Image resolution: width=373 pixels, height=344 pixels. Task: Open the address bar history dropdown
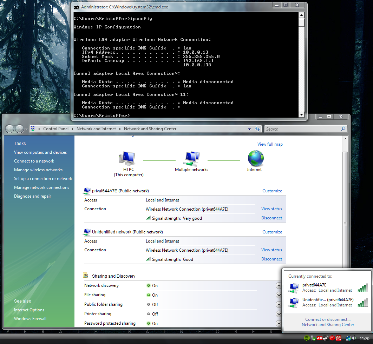click(249, 129)
